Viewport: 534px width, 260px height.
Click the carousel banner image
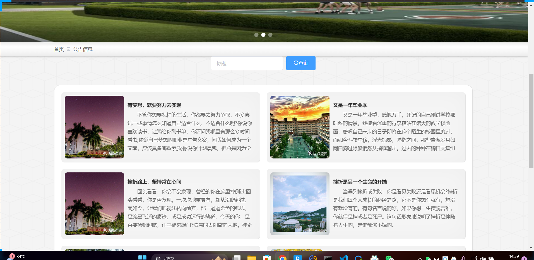(x=264, y=21)
